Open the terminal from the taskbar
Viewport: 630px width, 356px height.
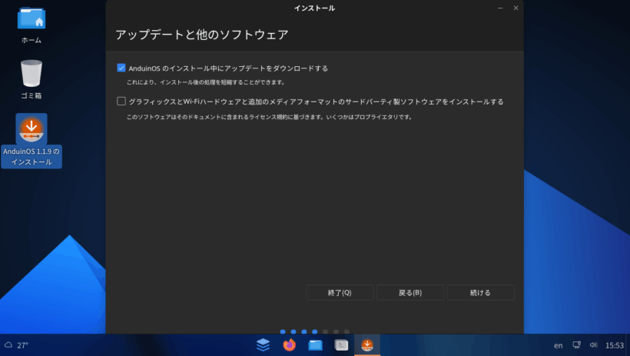coord(341,345)
